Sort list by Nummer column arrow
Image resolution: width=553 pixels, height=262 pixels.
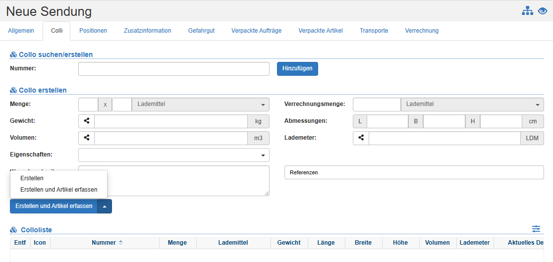120,243
